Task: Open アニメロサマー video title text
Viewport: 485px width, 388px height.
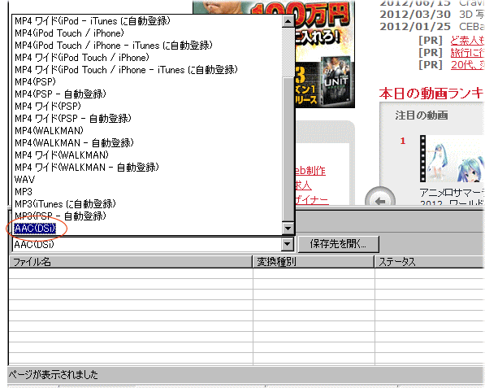Action: coord(452,193)
